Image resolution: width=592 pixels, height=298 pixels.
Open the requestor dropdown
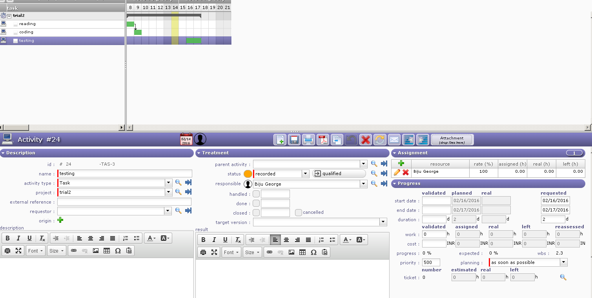pyautogui.click(x=168, y=211)
